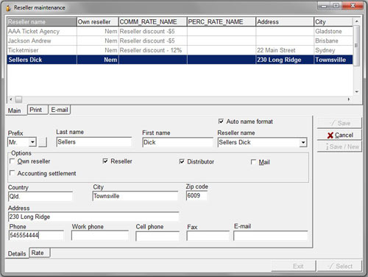Click the Save button
The height and width of the screenshot is (277, 368).
(x=339, y=123)
